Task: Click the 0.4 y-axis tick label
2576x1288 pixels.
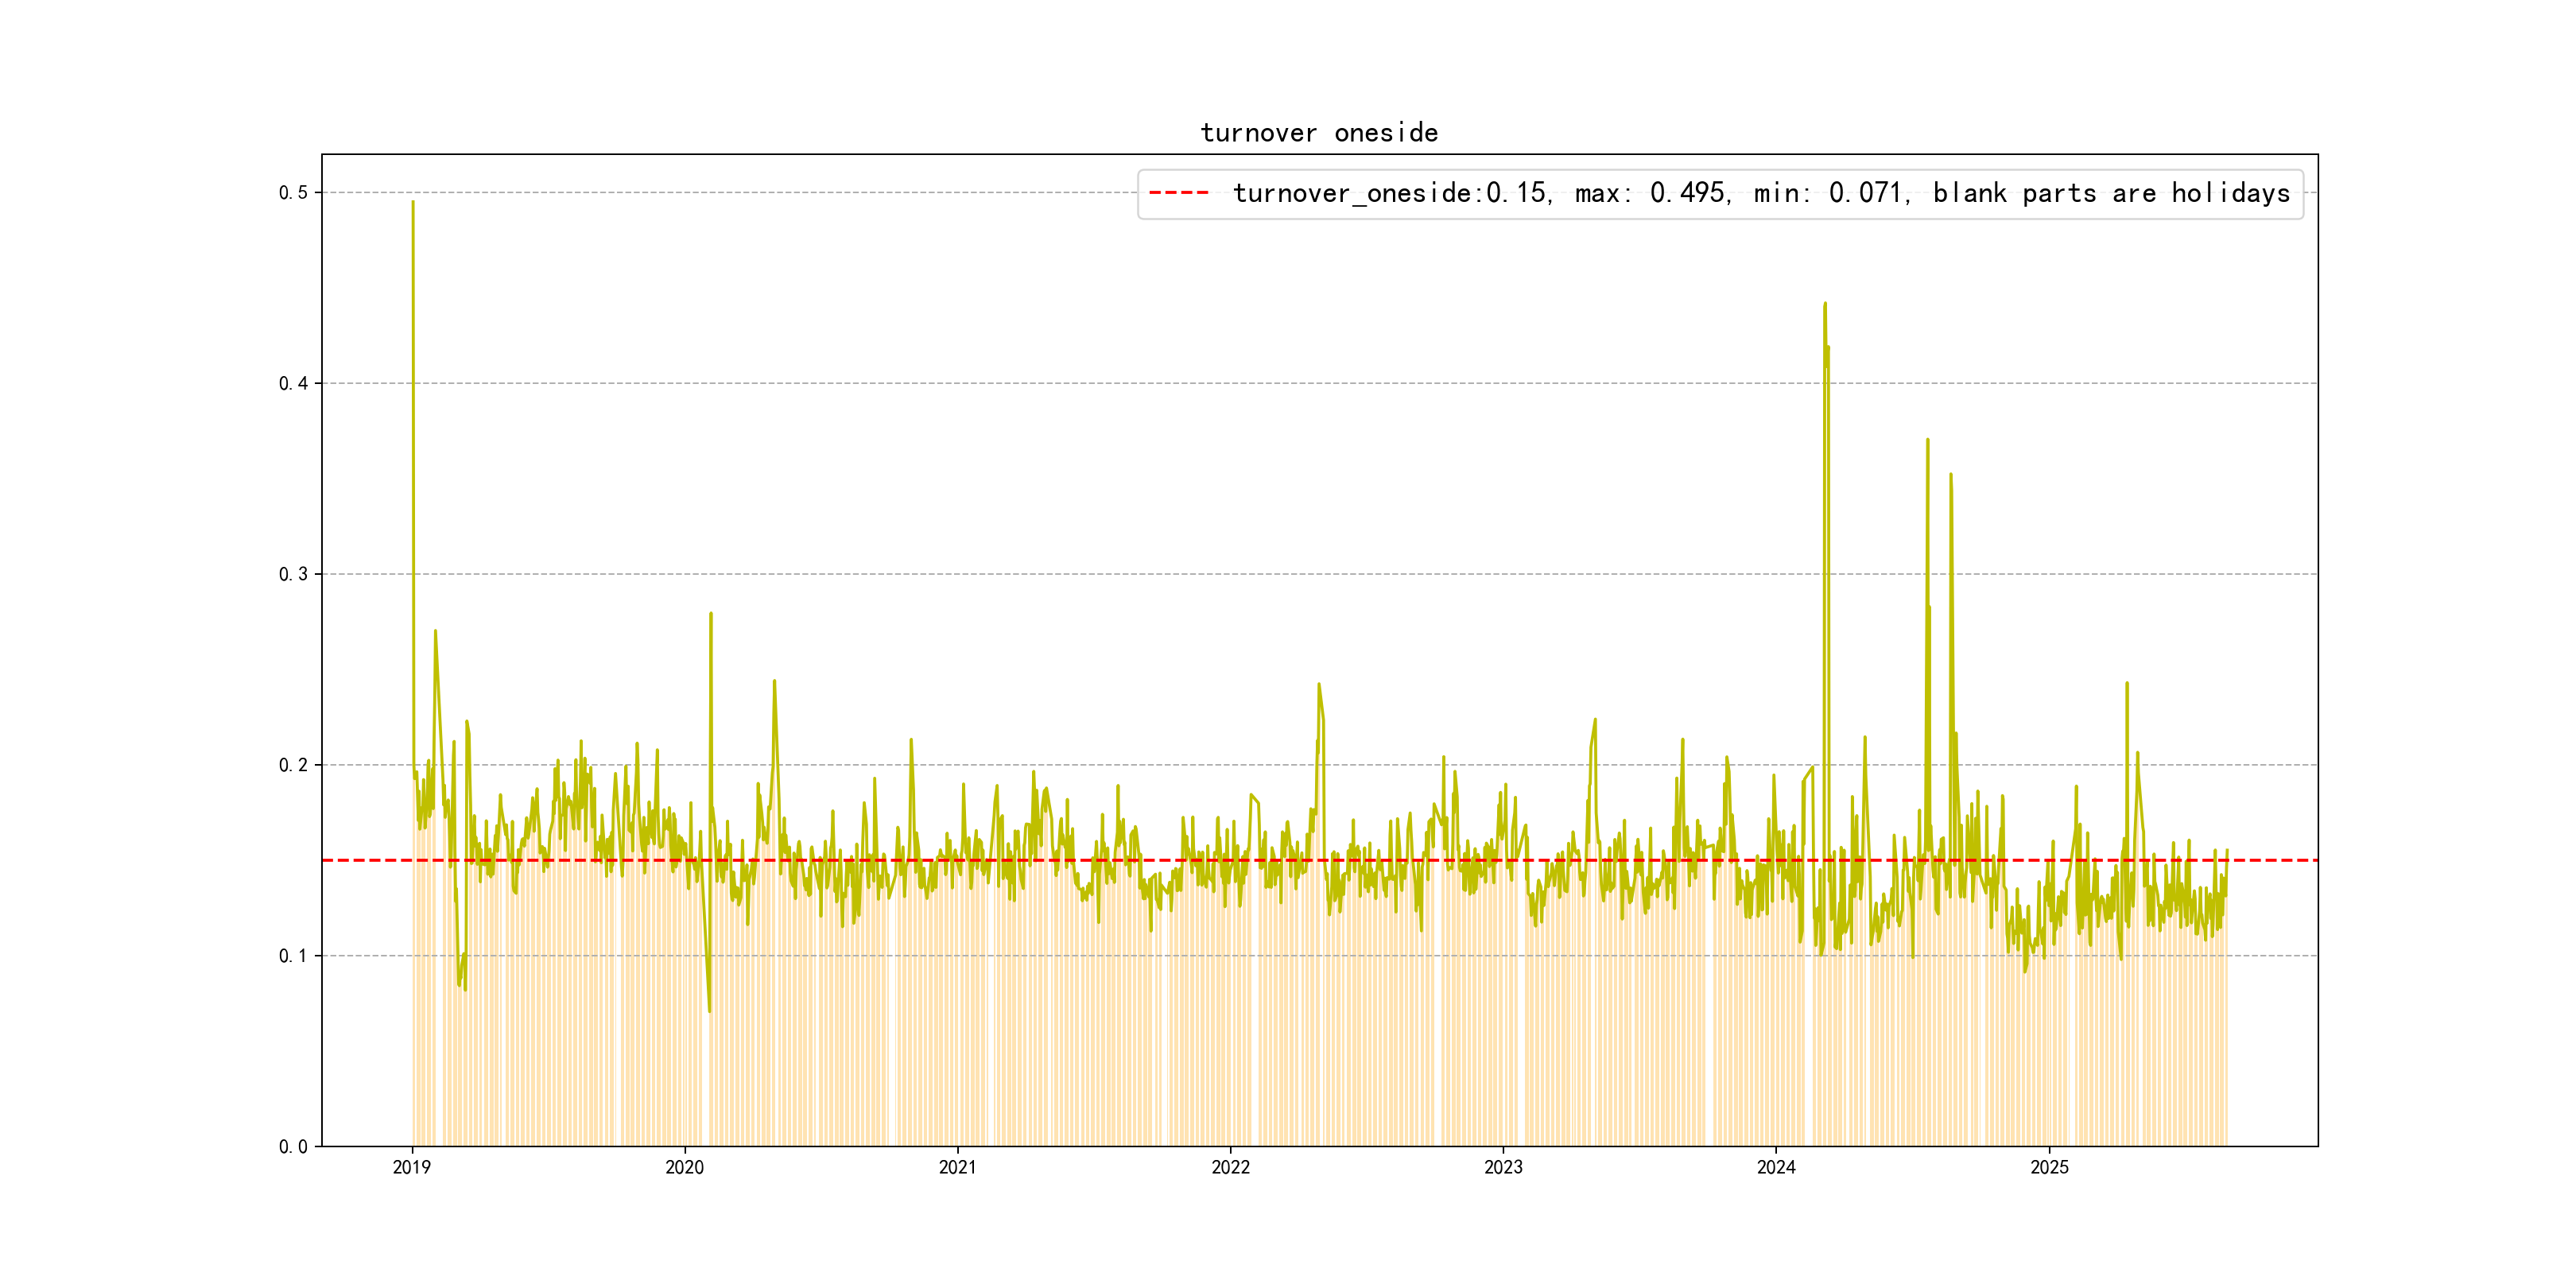Action: (293, 383)
